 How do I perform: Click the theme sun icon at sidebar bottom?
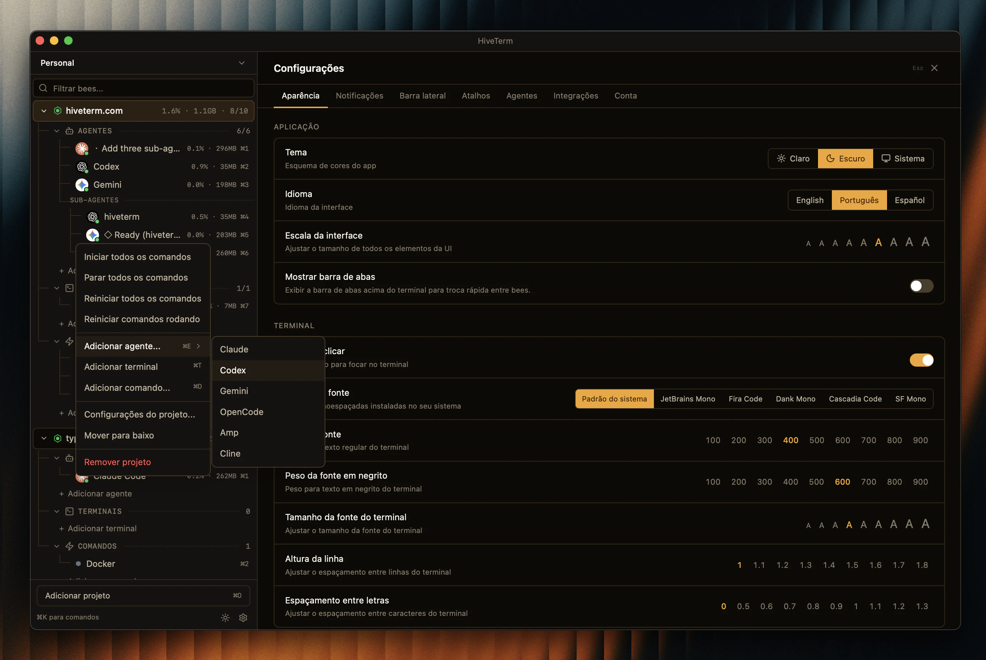tap(225, 617)
